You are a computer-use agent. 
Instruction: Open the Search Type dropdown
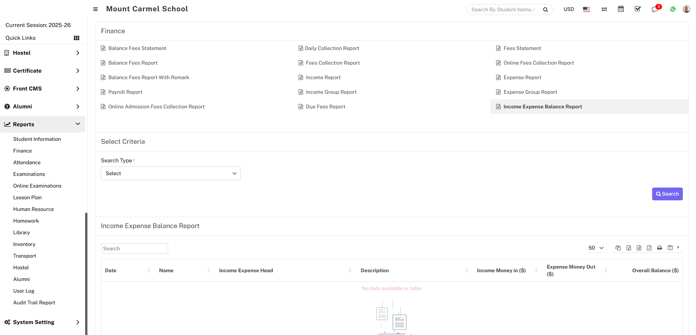pos(171,173)
